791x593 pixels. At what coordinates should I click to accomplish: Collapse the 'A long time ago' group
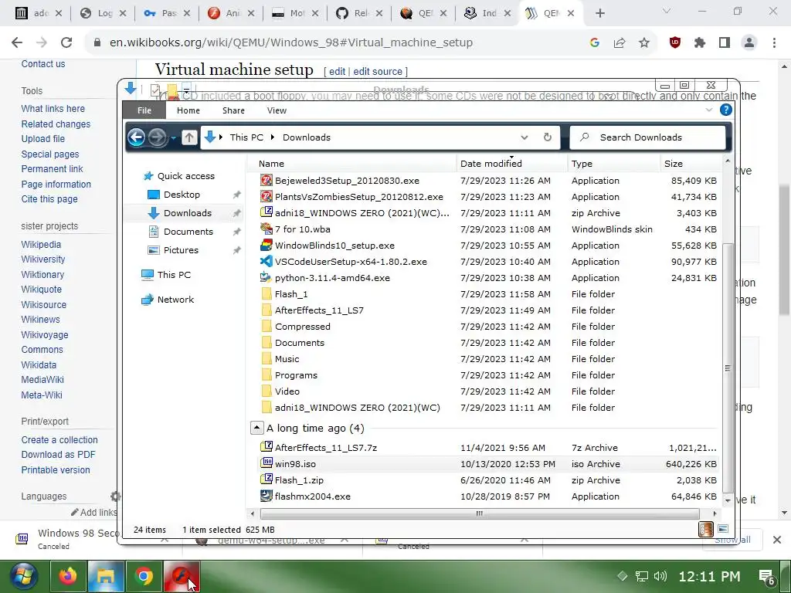click(x=256, y=428)
